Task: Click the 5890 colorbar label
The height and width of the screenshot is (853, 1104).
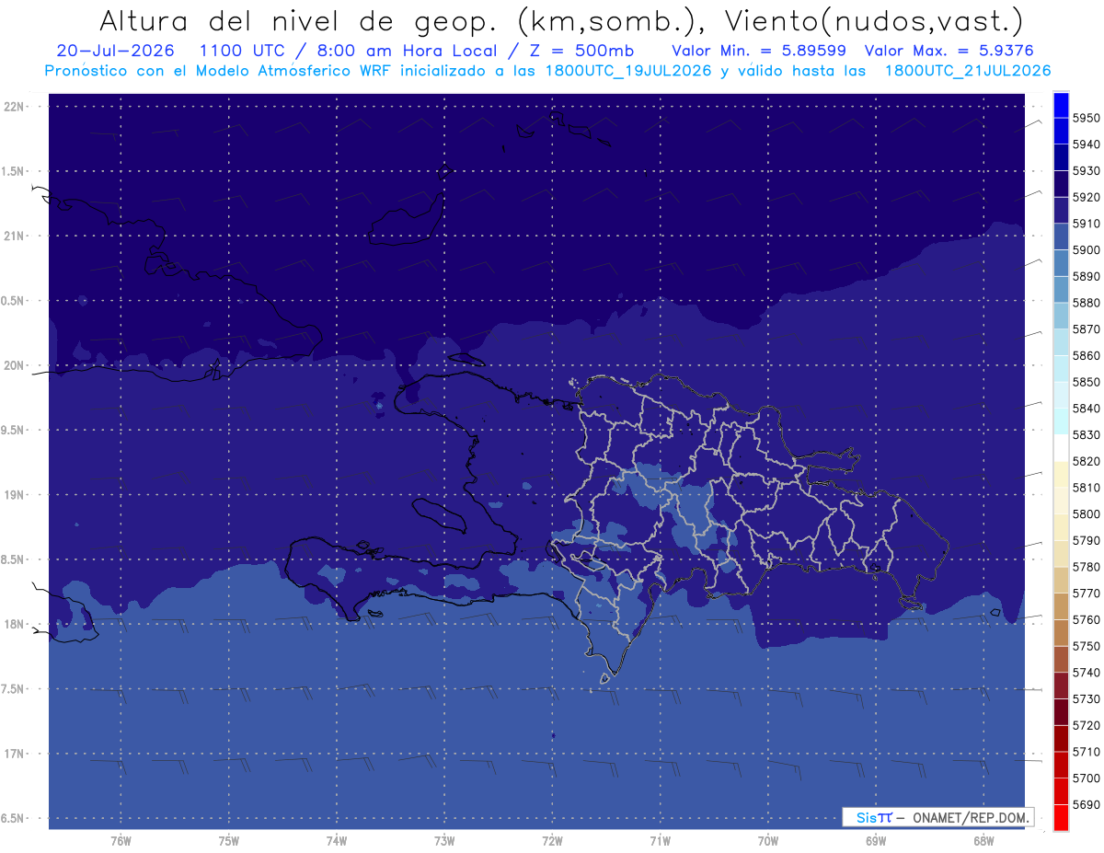Action: coord(1087,276)
